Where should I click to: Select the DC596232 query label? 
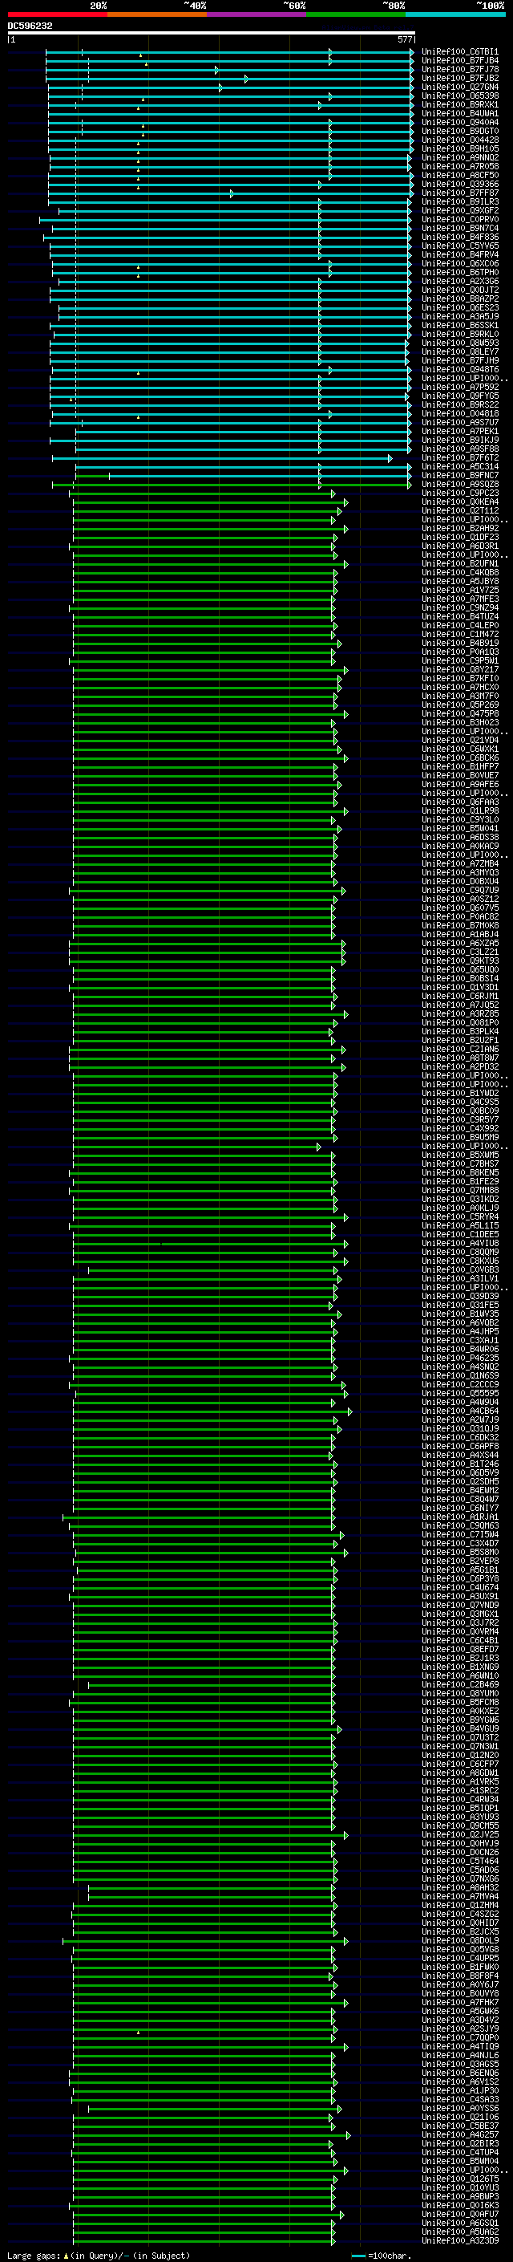coord(30,26)
